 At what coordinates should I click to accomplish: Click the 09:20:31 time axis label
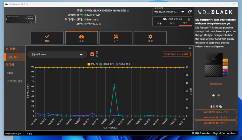pos(112,122)
